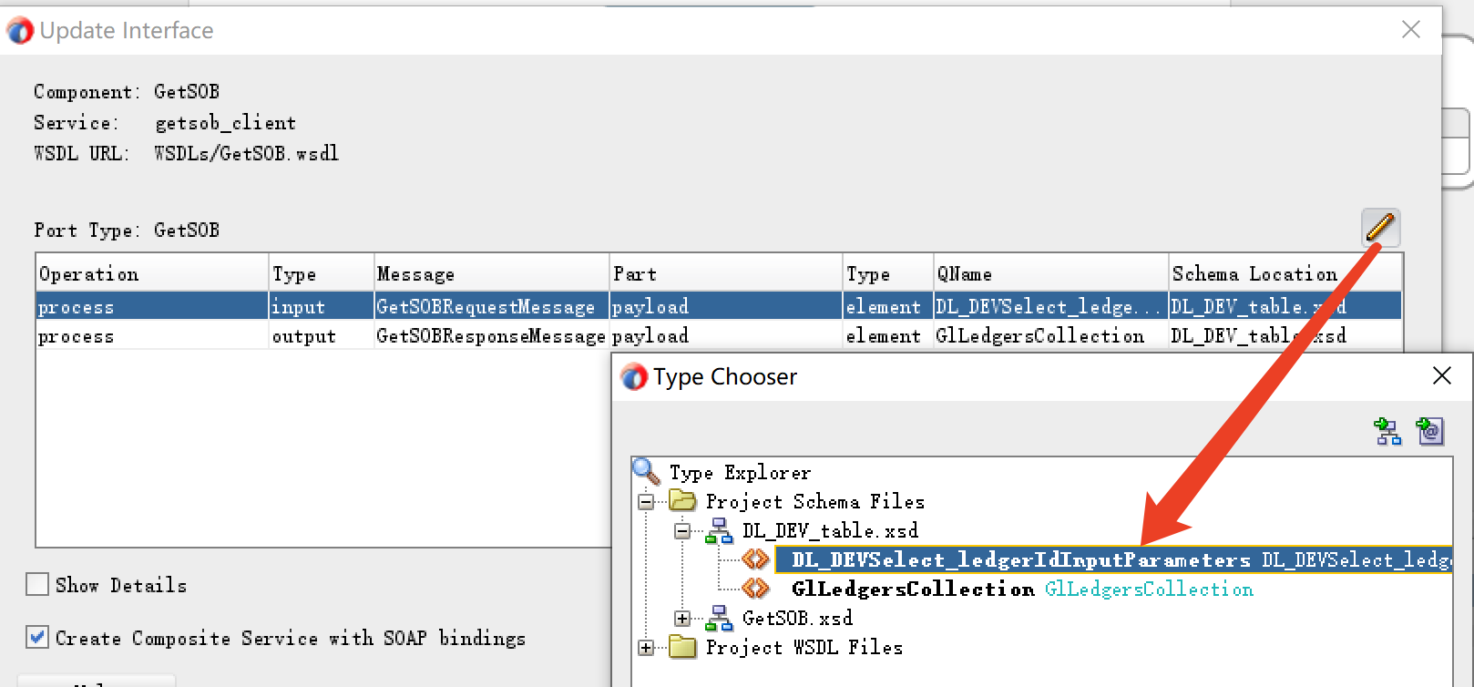Click the Project Schema Files folder icon

681,501
